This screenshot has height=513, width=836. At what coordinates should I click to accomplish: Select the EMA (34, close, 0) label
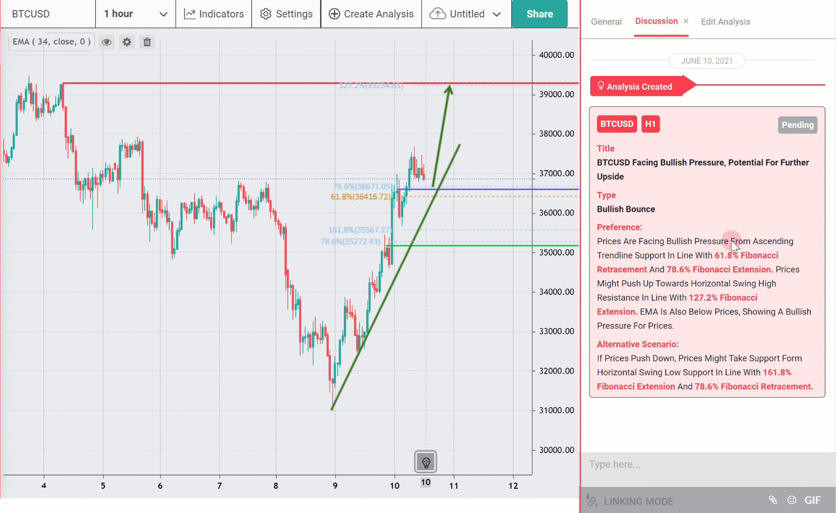tap(51, 42)
